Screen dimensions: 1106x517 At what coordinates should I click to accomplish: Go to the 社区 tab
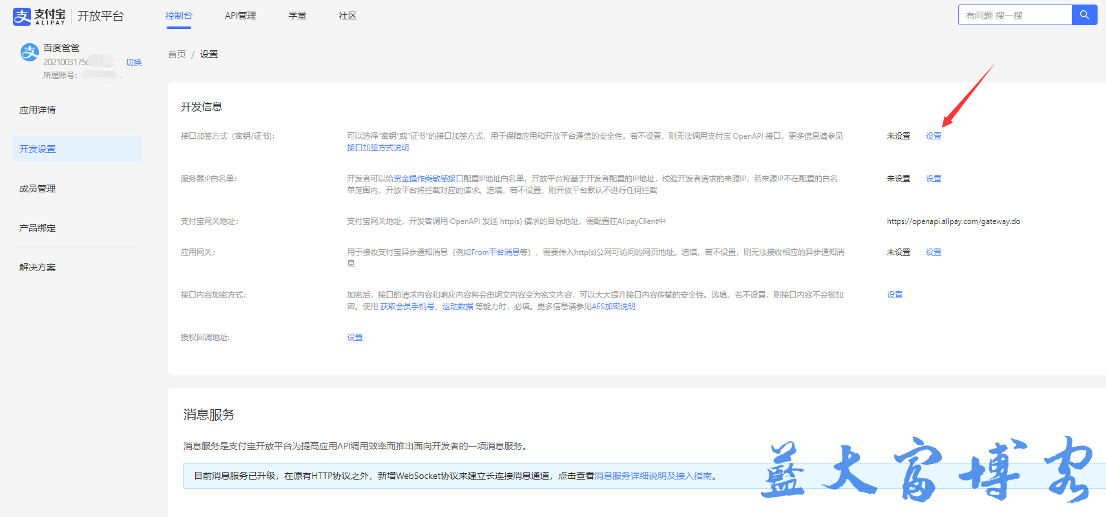coord(348,15)
